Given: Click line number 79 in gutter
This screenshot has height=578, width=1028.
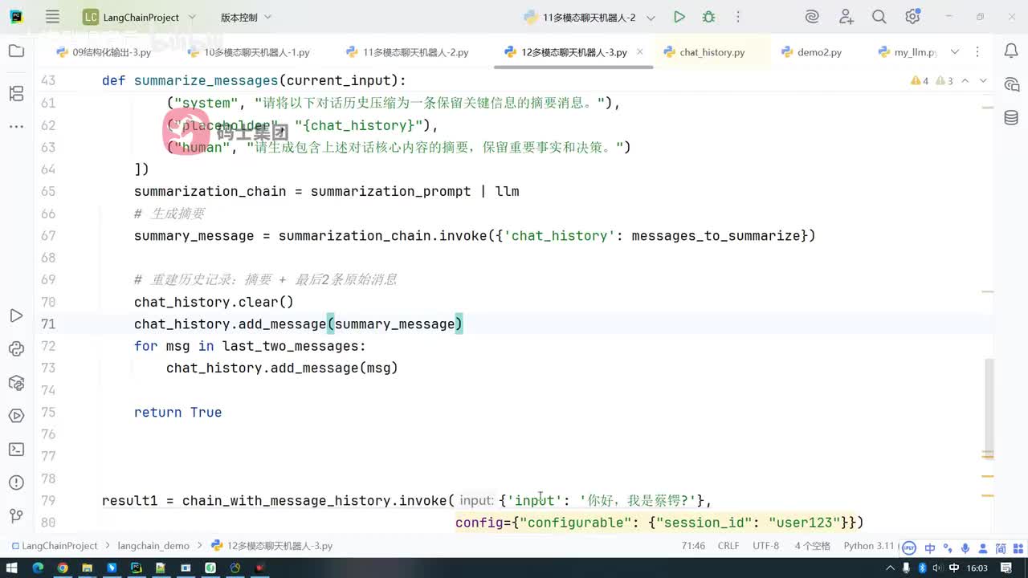Looking at the screenshot, I should [x=47, y=501].
